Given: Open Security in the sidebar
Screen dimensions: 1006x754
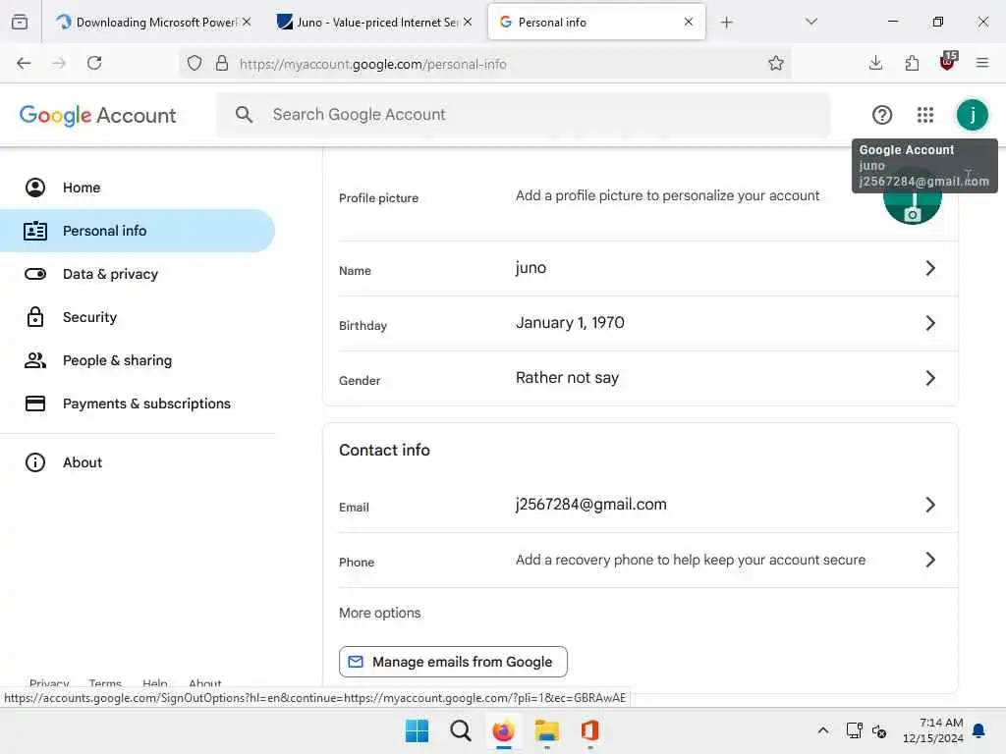Looking at the screenshot, I should [x=138, y=317].
